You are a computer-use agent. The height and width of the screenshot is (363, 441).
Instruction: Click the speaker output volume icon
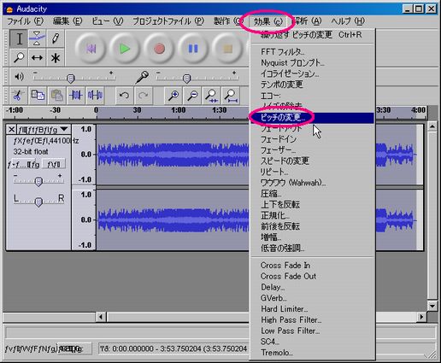[x=19, y=77]
